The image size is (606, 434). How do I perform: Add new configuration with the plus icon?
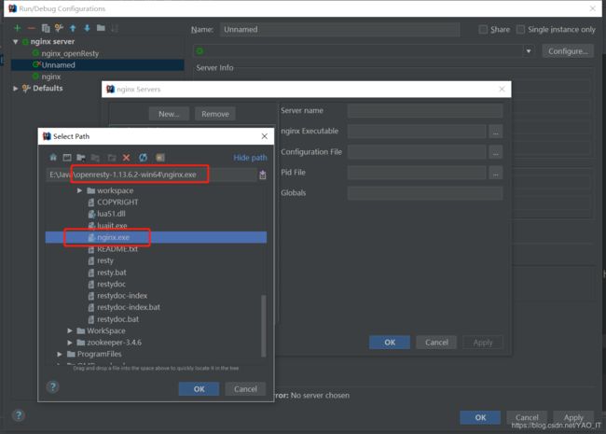(x=17, y=28)
